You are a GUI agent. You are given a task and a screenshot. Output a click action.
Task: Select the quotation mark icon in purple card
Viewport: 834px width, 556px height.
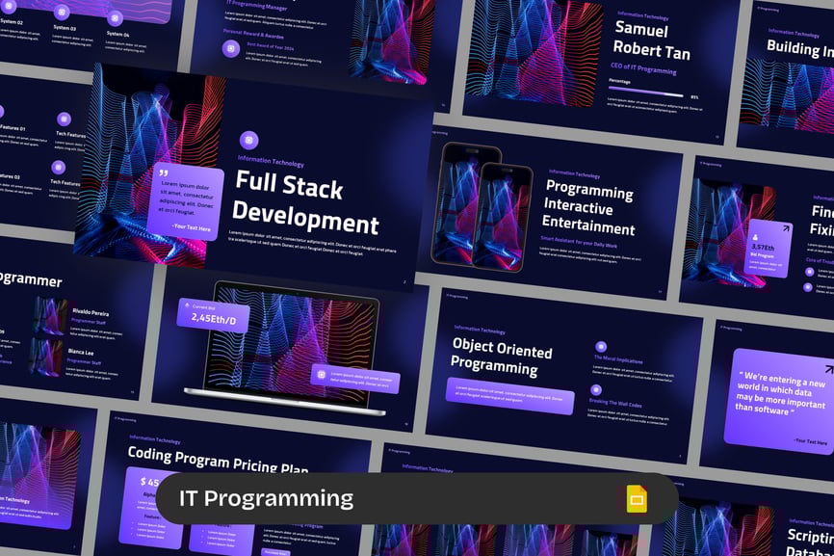(162, 174)
